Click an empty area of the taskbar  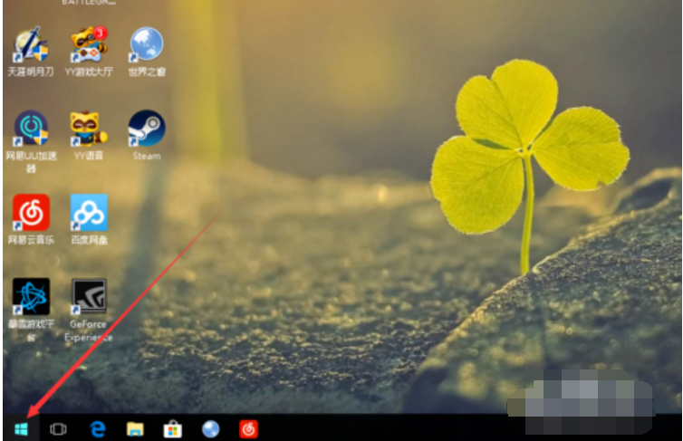380,428
